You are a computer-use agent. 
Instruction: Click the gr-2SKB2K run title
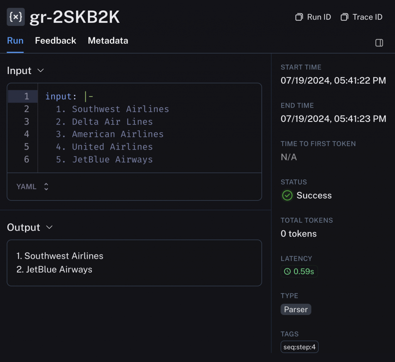point(74,17)
